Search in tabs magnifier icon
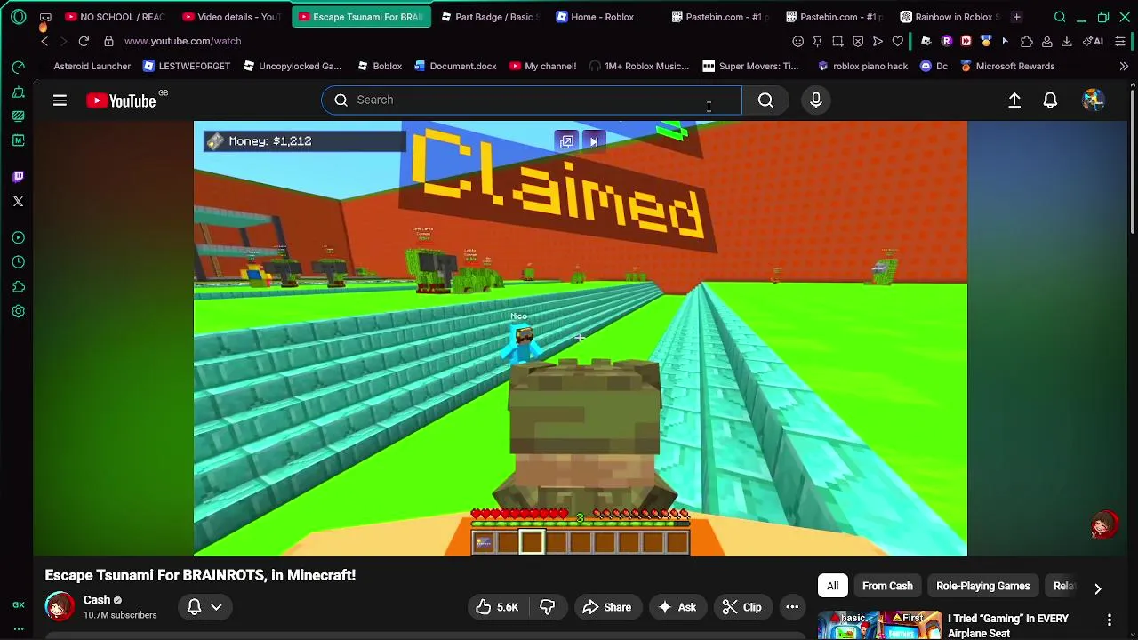 tap(1060, 17)
